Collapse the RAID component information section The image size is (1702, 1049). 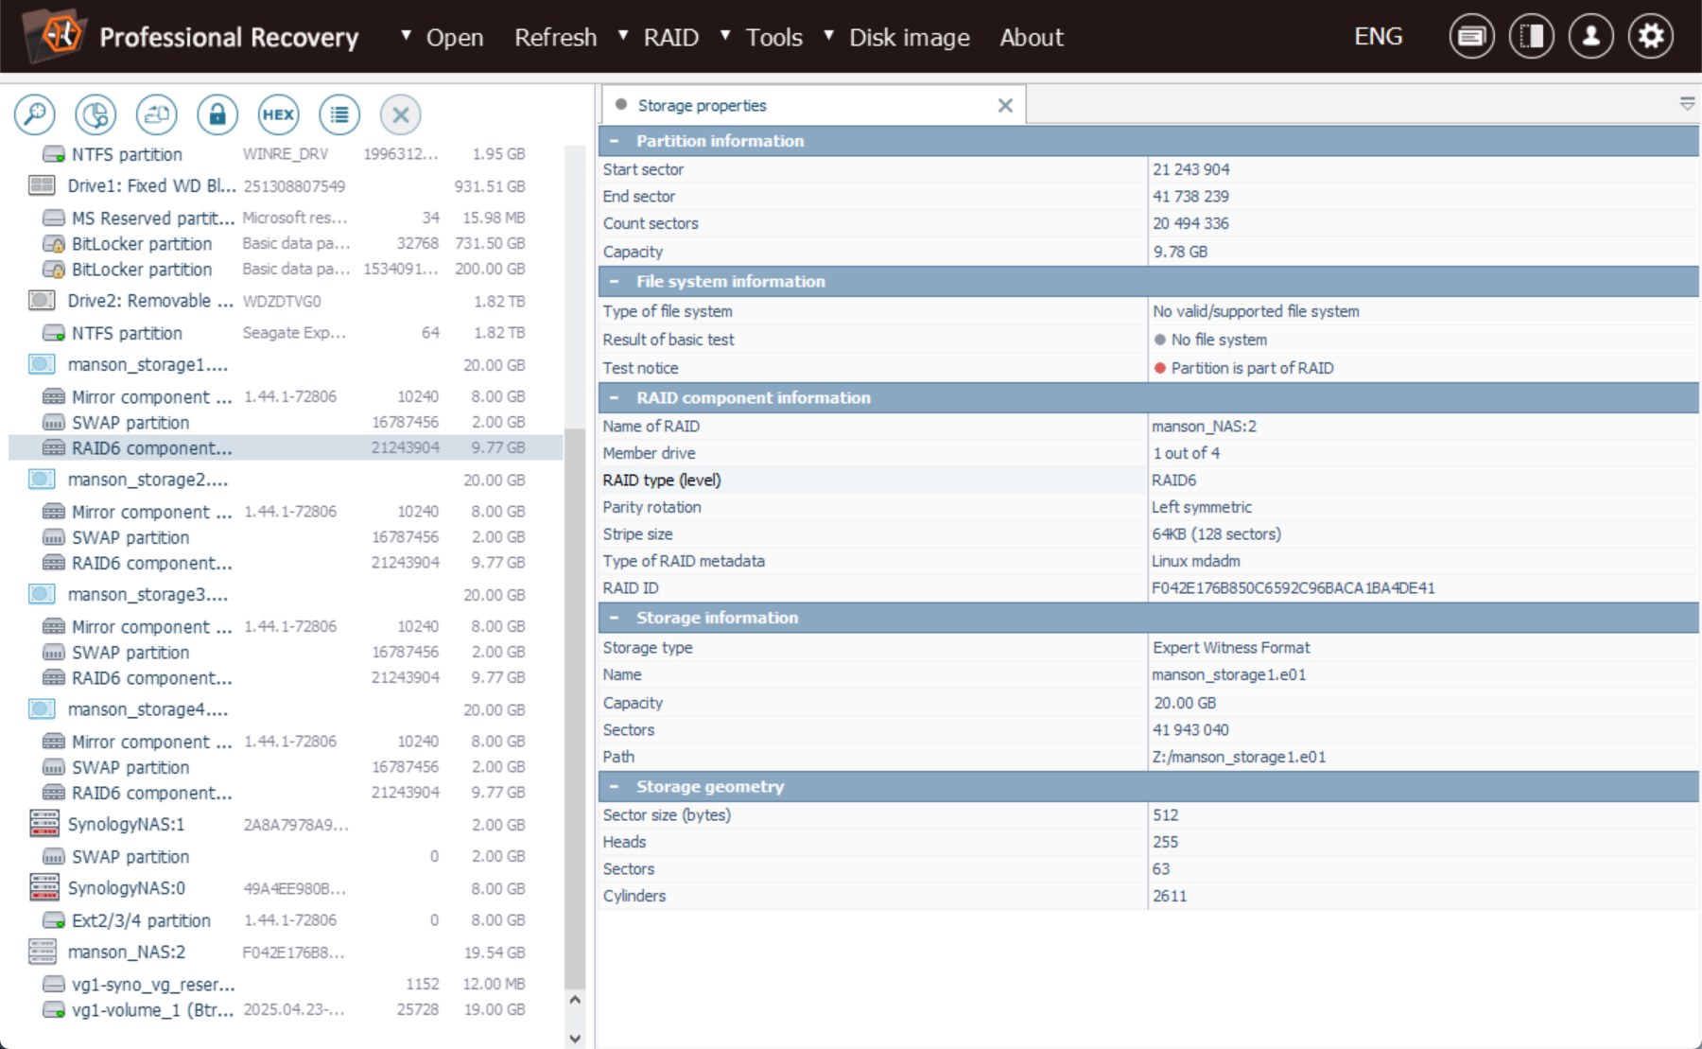tap(615, 397)
